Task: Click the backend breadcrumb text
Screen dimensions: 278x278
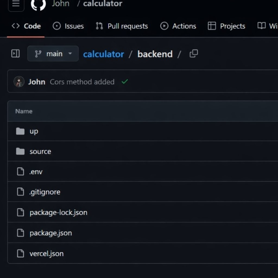Action: (x=155, y=54)
